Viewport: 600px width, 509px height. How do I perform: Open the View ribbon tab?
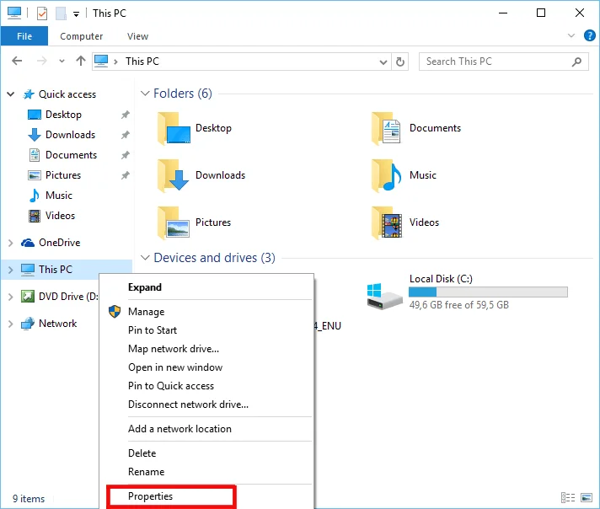point(137,36)
